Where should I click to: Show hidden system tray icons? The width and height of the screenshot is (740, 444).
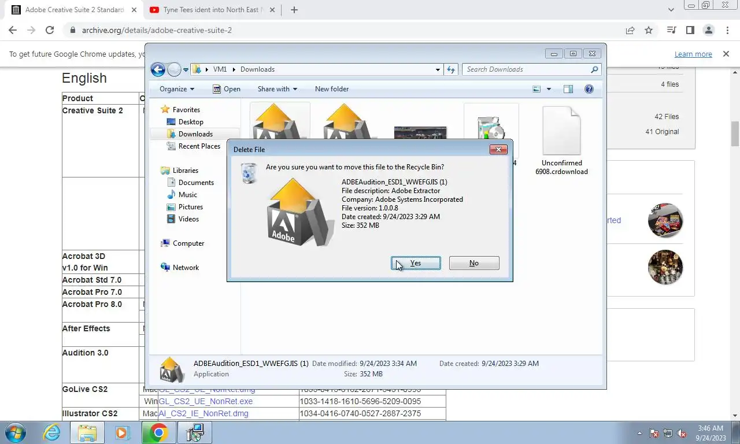tap(639, 433)
